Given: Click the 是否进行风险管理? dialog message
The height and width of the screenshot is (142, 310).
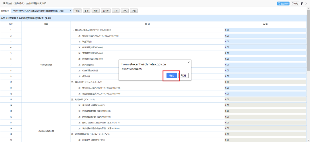Looking at the screenshot, I should tap(132, 69).
